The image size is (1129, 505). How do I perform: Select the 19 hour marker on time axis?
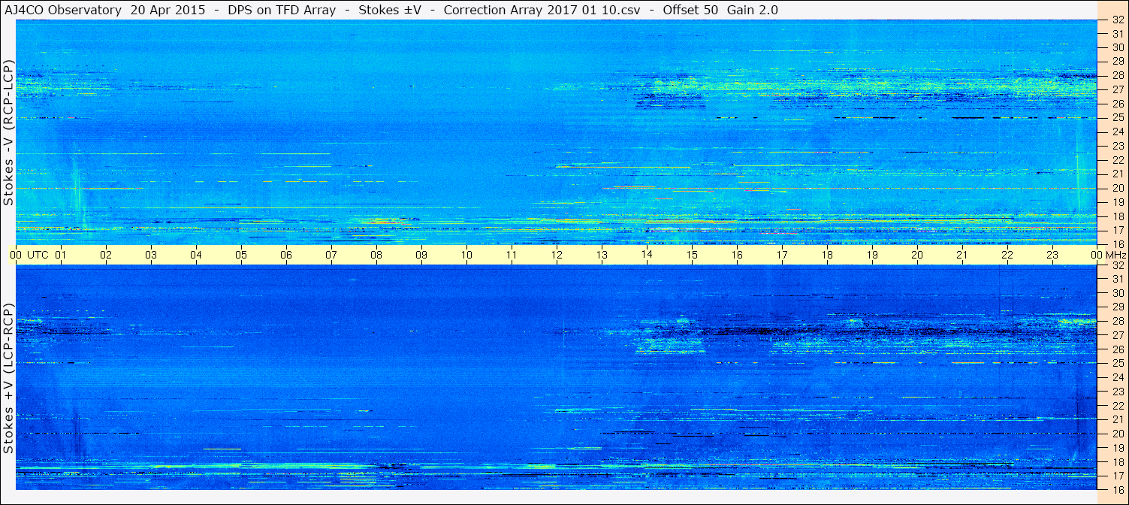(872, 255)
